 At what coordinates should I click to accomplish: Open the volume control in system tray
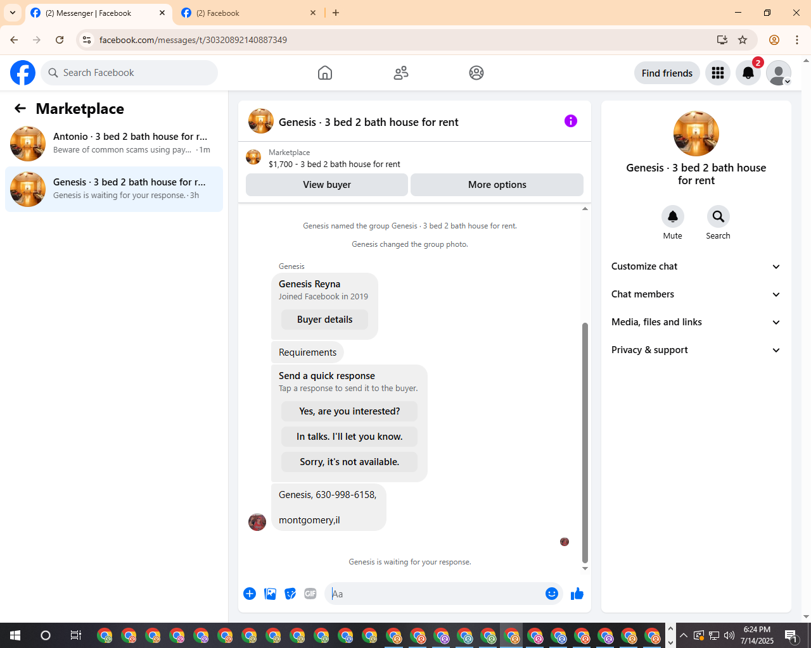coord(729,635)
